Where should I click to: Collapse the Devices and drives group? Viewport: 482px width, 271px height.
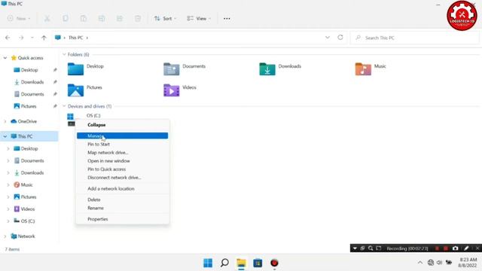(64, 106)
